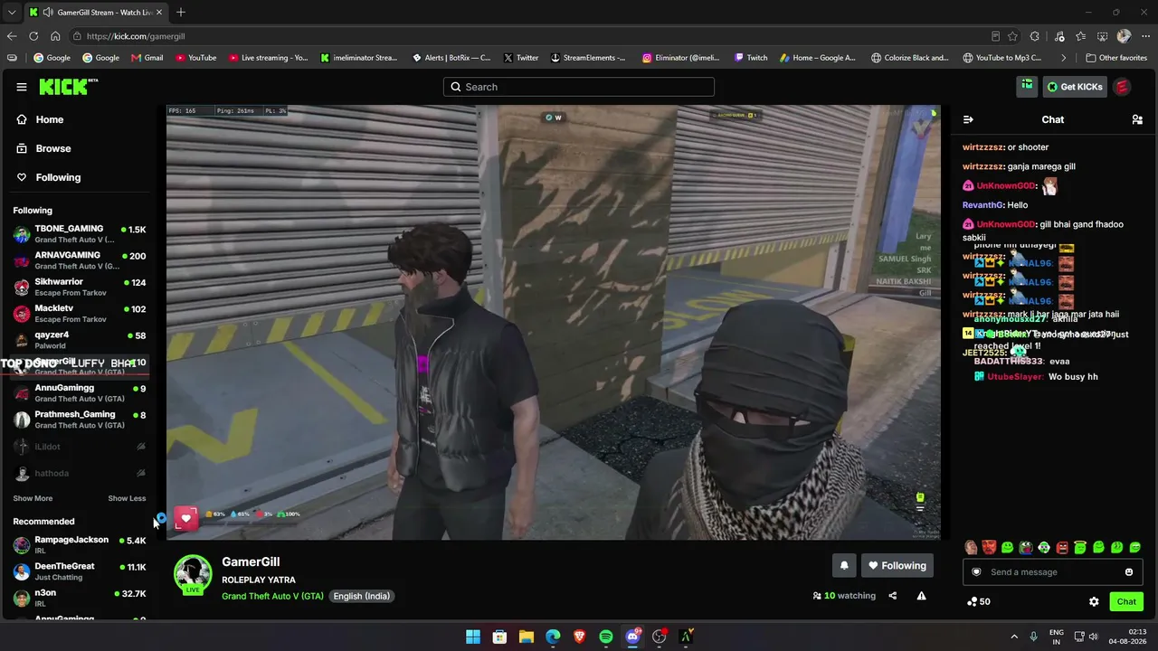This screenshot has height=651, width=1158.
Task: Insert the first face emote in the quick row
Action: tap(971, 547)
